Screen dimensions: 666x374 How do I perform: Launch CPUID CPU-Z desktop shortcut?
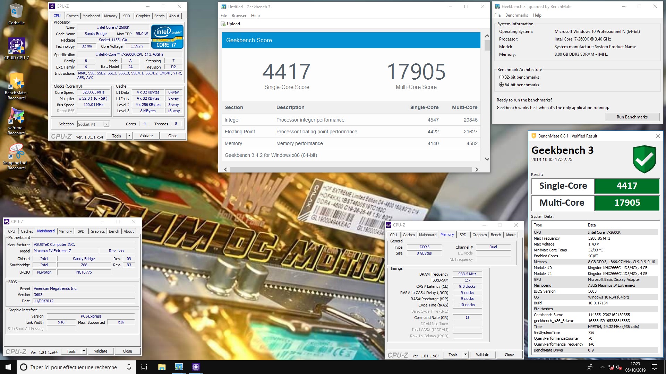coord(16,48)
